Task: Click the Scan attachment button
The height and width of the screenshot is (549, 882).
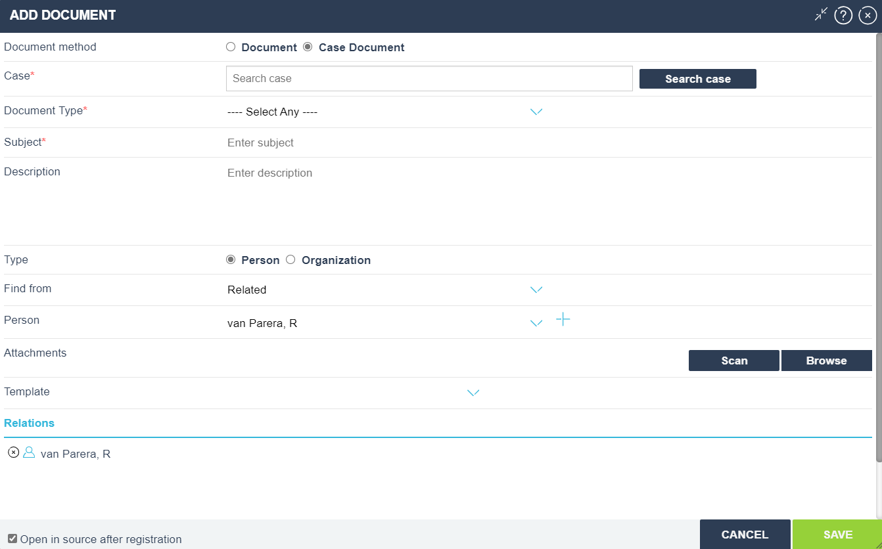Action: click(x=733, y=361)
